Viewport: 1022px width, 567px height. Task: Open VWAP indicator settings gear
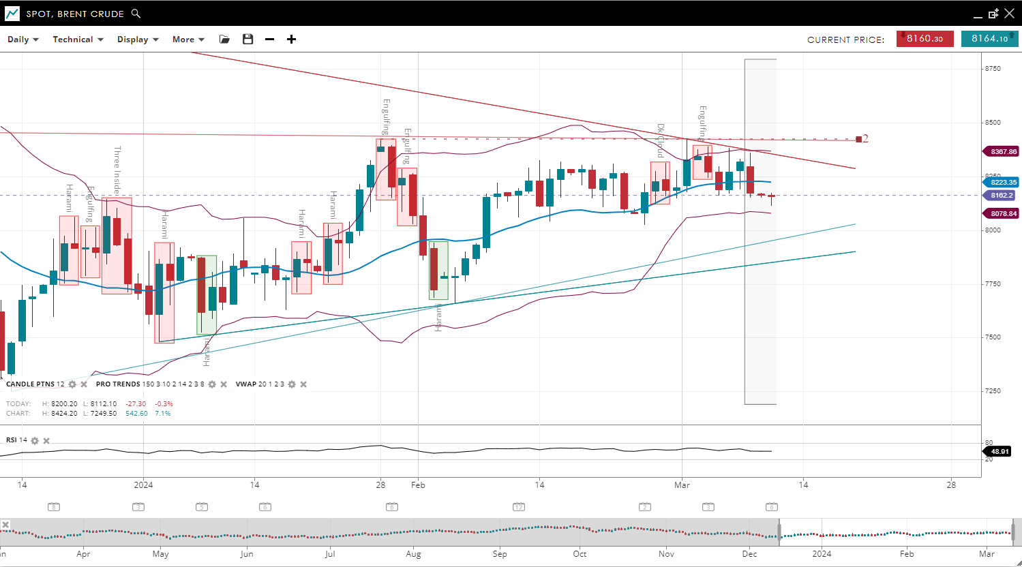[292, 384]
